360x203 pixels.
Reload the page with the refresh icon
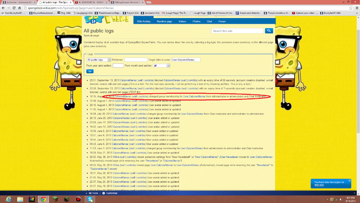point(14,8)
